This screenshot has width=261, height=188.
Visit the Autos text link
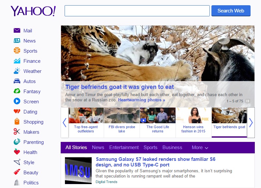click(30, 81)
